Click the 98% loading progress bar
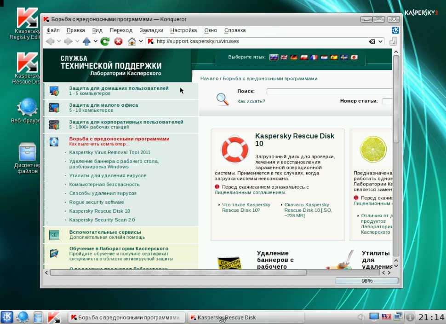446x324 pixels. [366, 281]
